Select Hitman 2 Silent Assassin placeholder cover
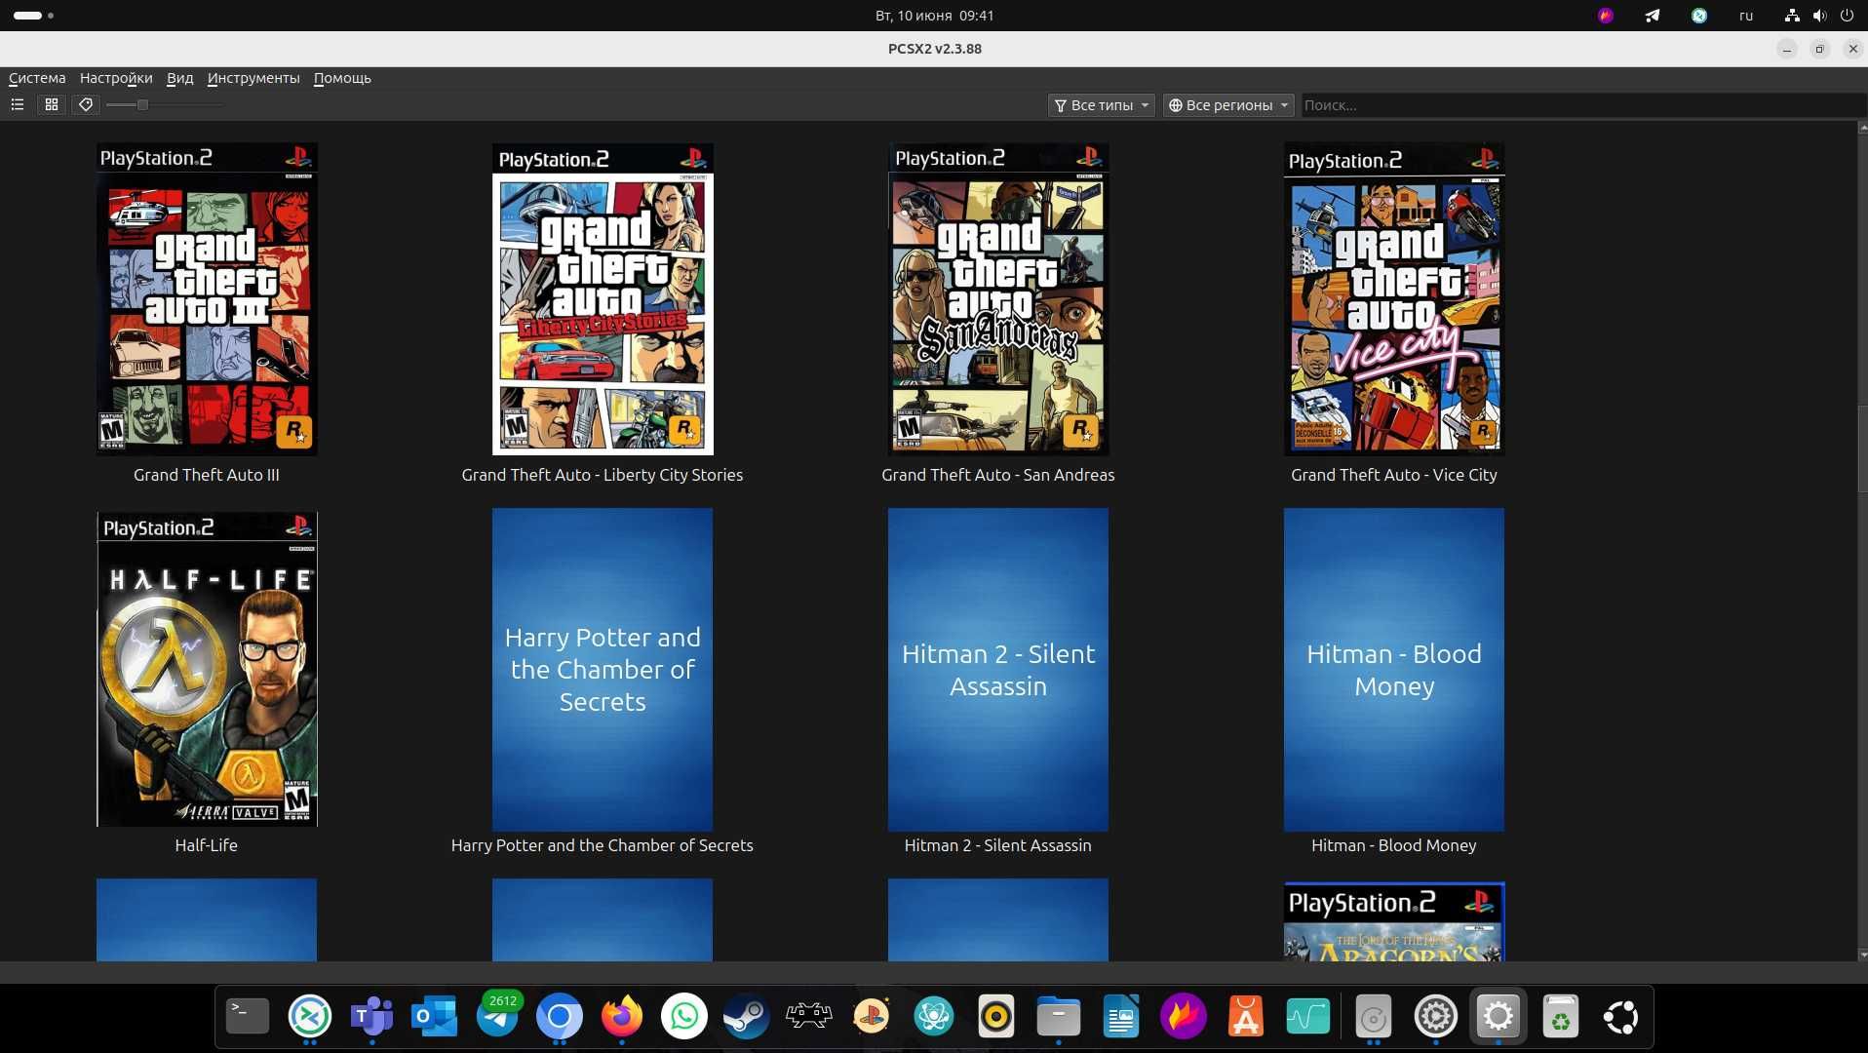This screenshot has height=1053, width=1868. (x=998, y=670)
